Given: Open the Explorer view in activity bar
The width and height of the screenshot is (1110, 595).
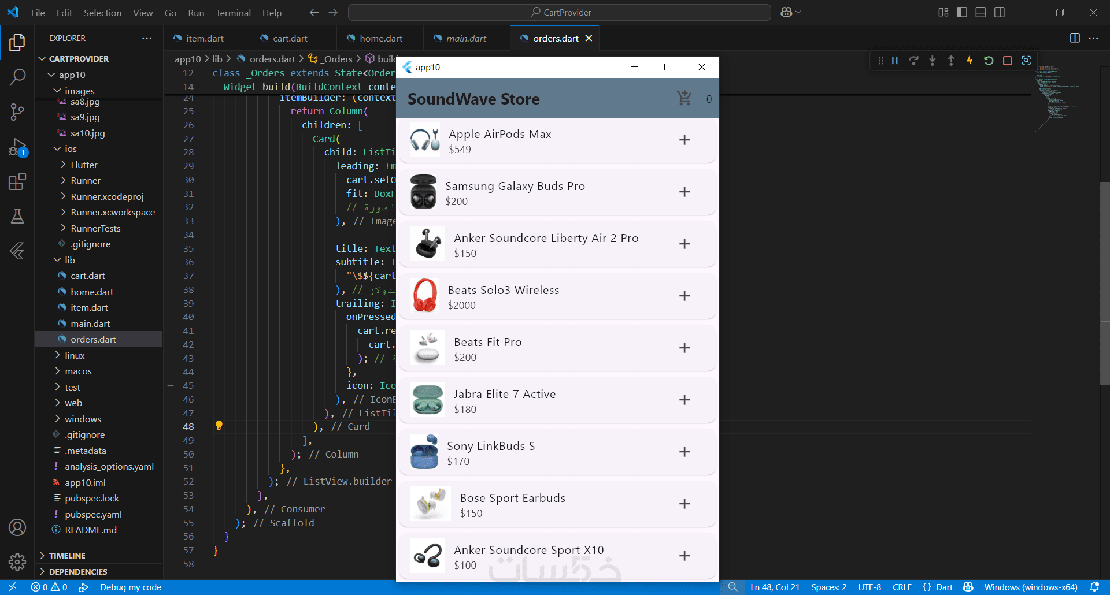Looking at the screenshot, I should pos(17,43).
